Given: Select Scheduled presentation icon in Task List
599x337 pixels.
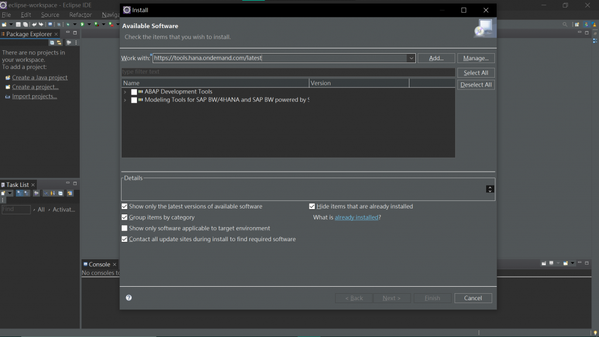Looking at the screenshot, I should click(27, 193).
